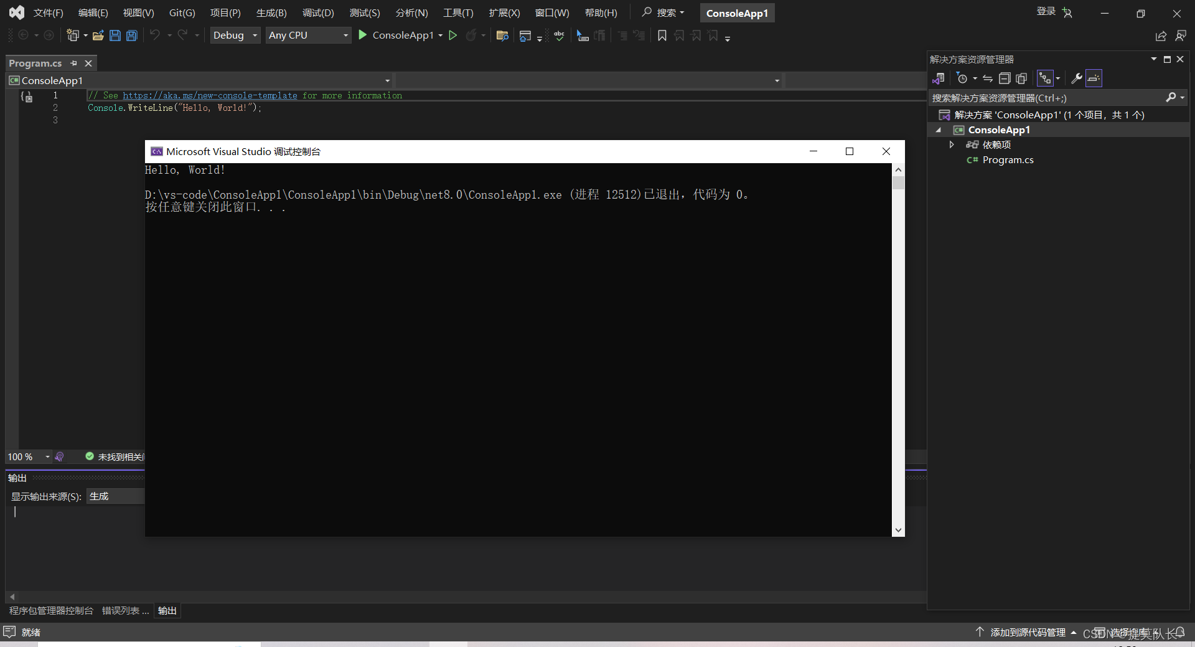Click the Undo arrow icon
Image resolution: width=1195 pixels, height=647 pixels.
155,35
